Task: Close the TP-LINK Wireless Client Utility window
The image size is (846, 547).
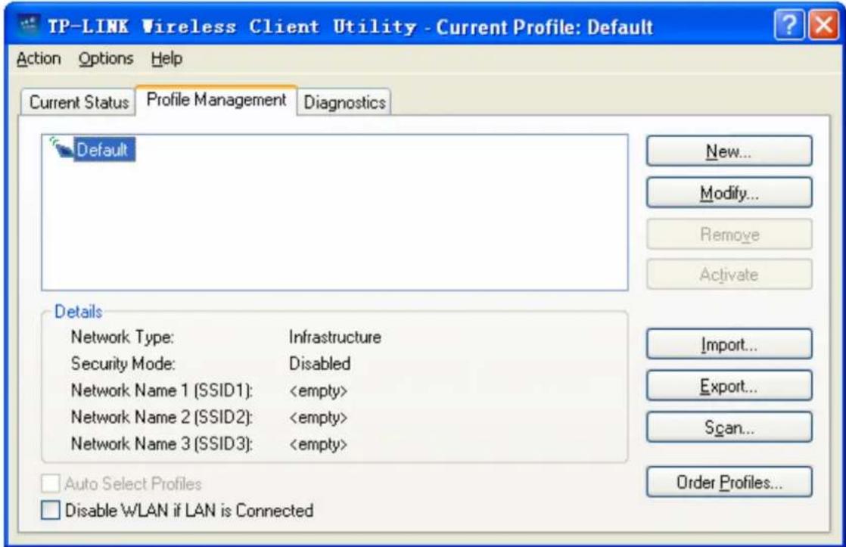Action: pyautogui.click(x=824, y=25)
